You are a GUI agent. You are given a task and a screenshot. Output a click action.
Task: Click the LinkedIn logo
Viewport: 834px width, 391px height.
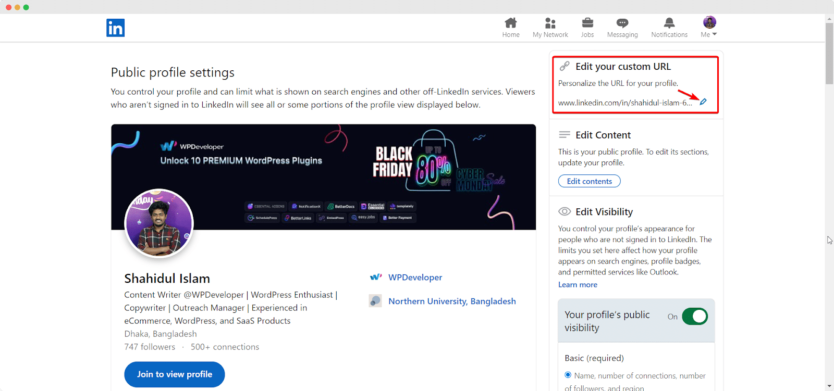[115, 28]
